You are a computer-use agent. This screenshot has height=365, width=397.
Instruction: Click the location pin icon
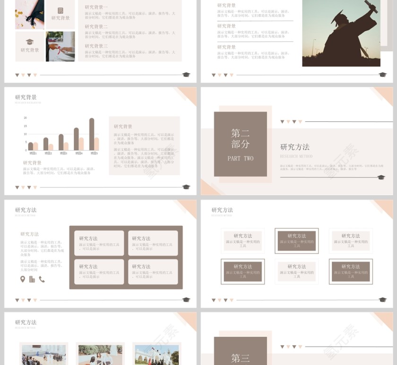tap(23, 279)
